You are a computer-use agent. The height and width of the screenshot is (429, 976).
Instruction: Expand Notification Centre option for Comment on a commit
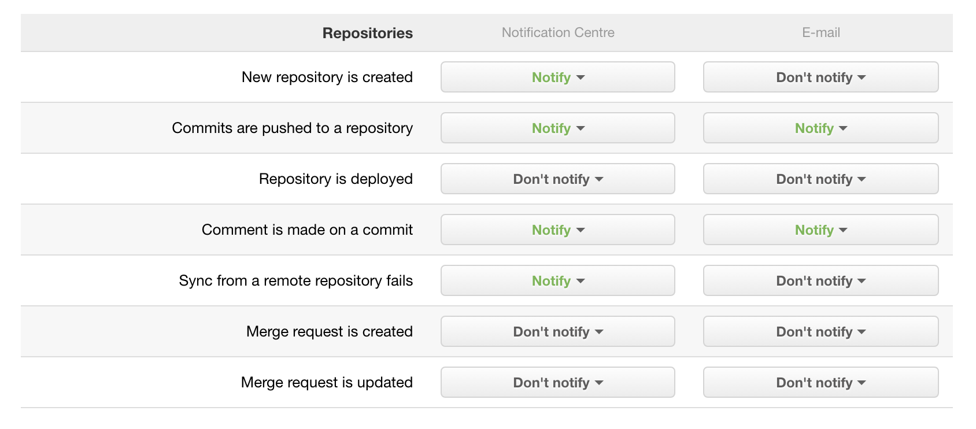click(557, 230)
